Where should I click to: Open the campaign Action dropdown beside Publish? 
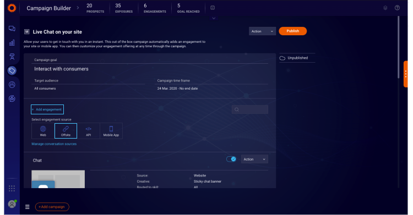click(x=262, y=31)
